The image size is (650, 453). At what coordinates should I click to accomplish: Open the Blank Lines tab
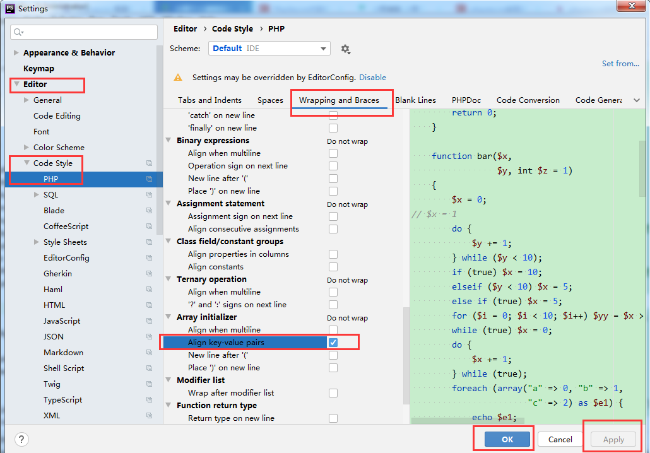(x=415, y=100)
